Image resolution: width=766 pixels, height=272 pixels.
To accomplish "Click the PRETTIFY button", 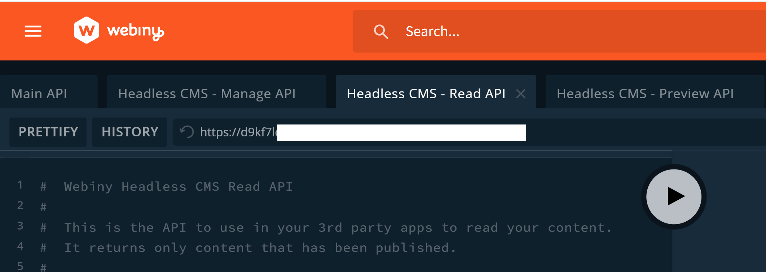I will point(48,132).
